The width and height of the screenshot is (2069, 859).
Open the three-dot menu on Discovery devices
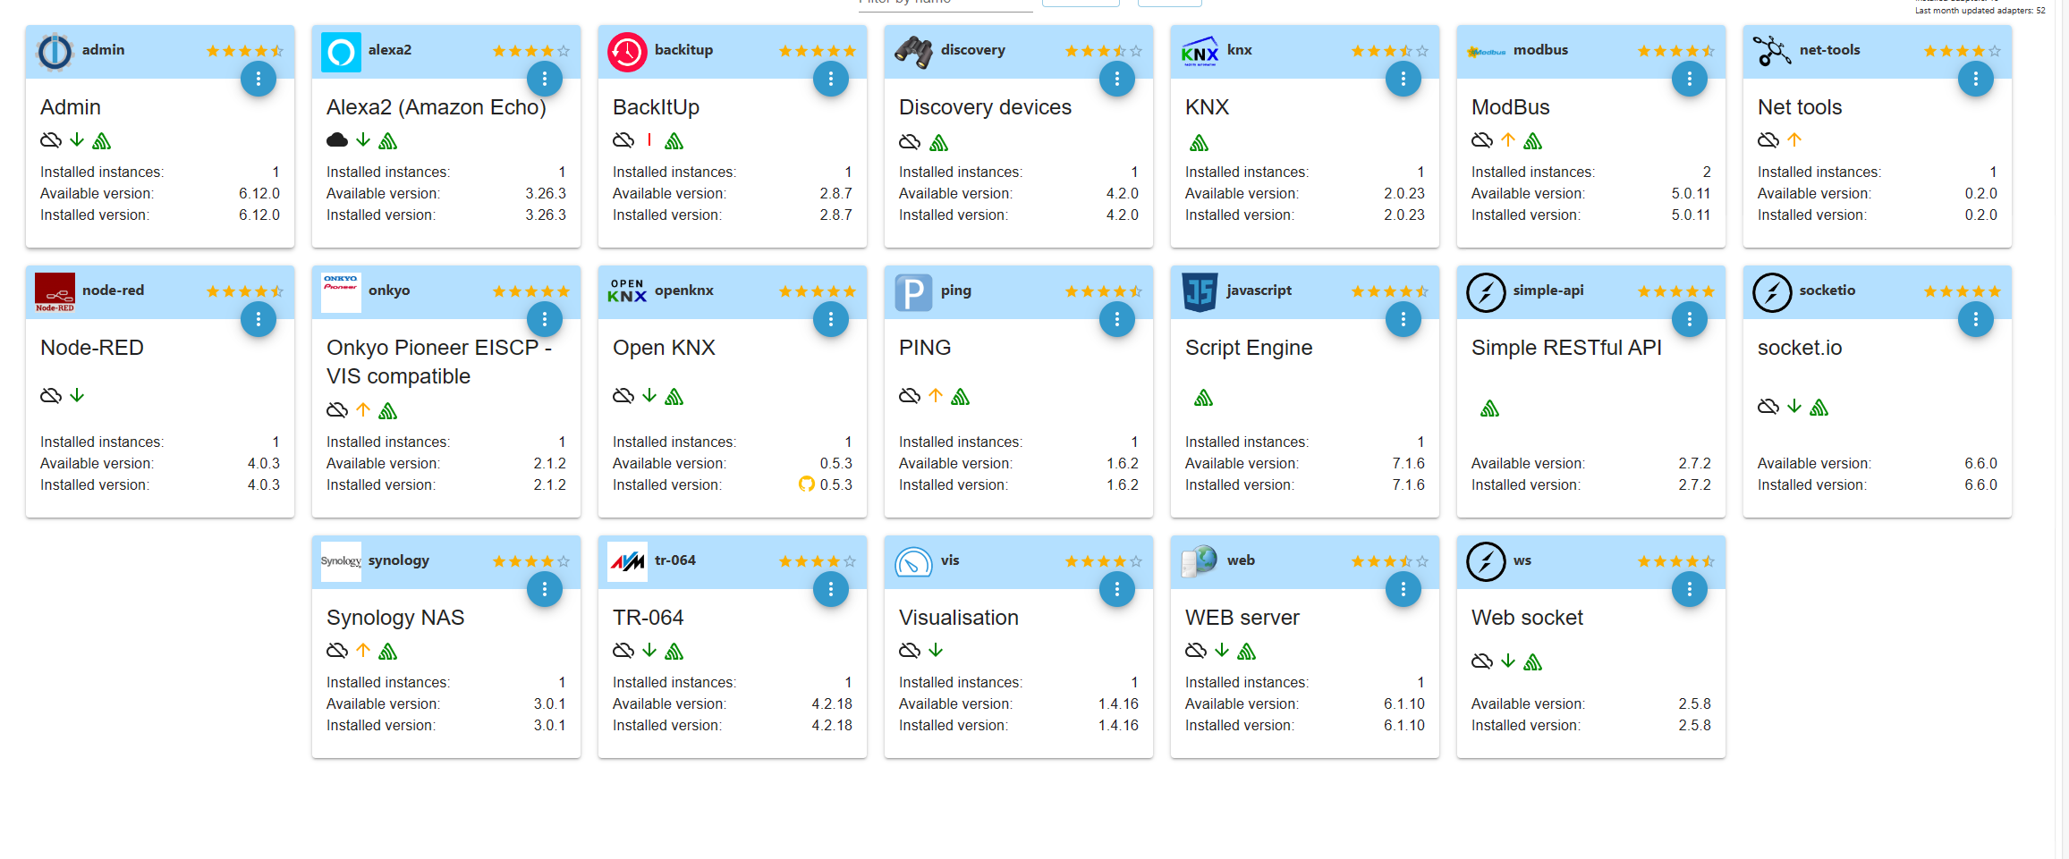click(x=1117, y=79)
